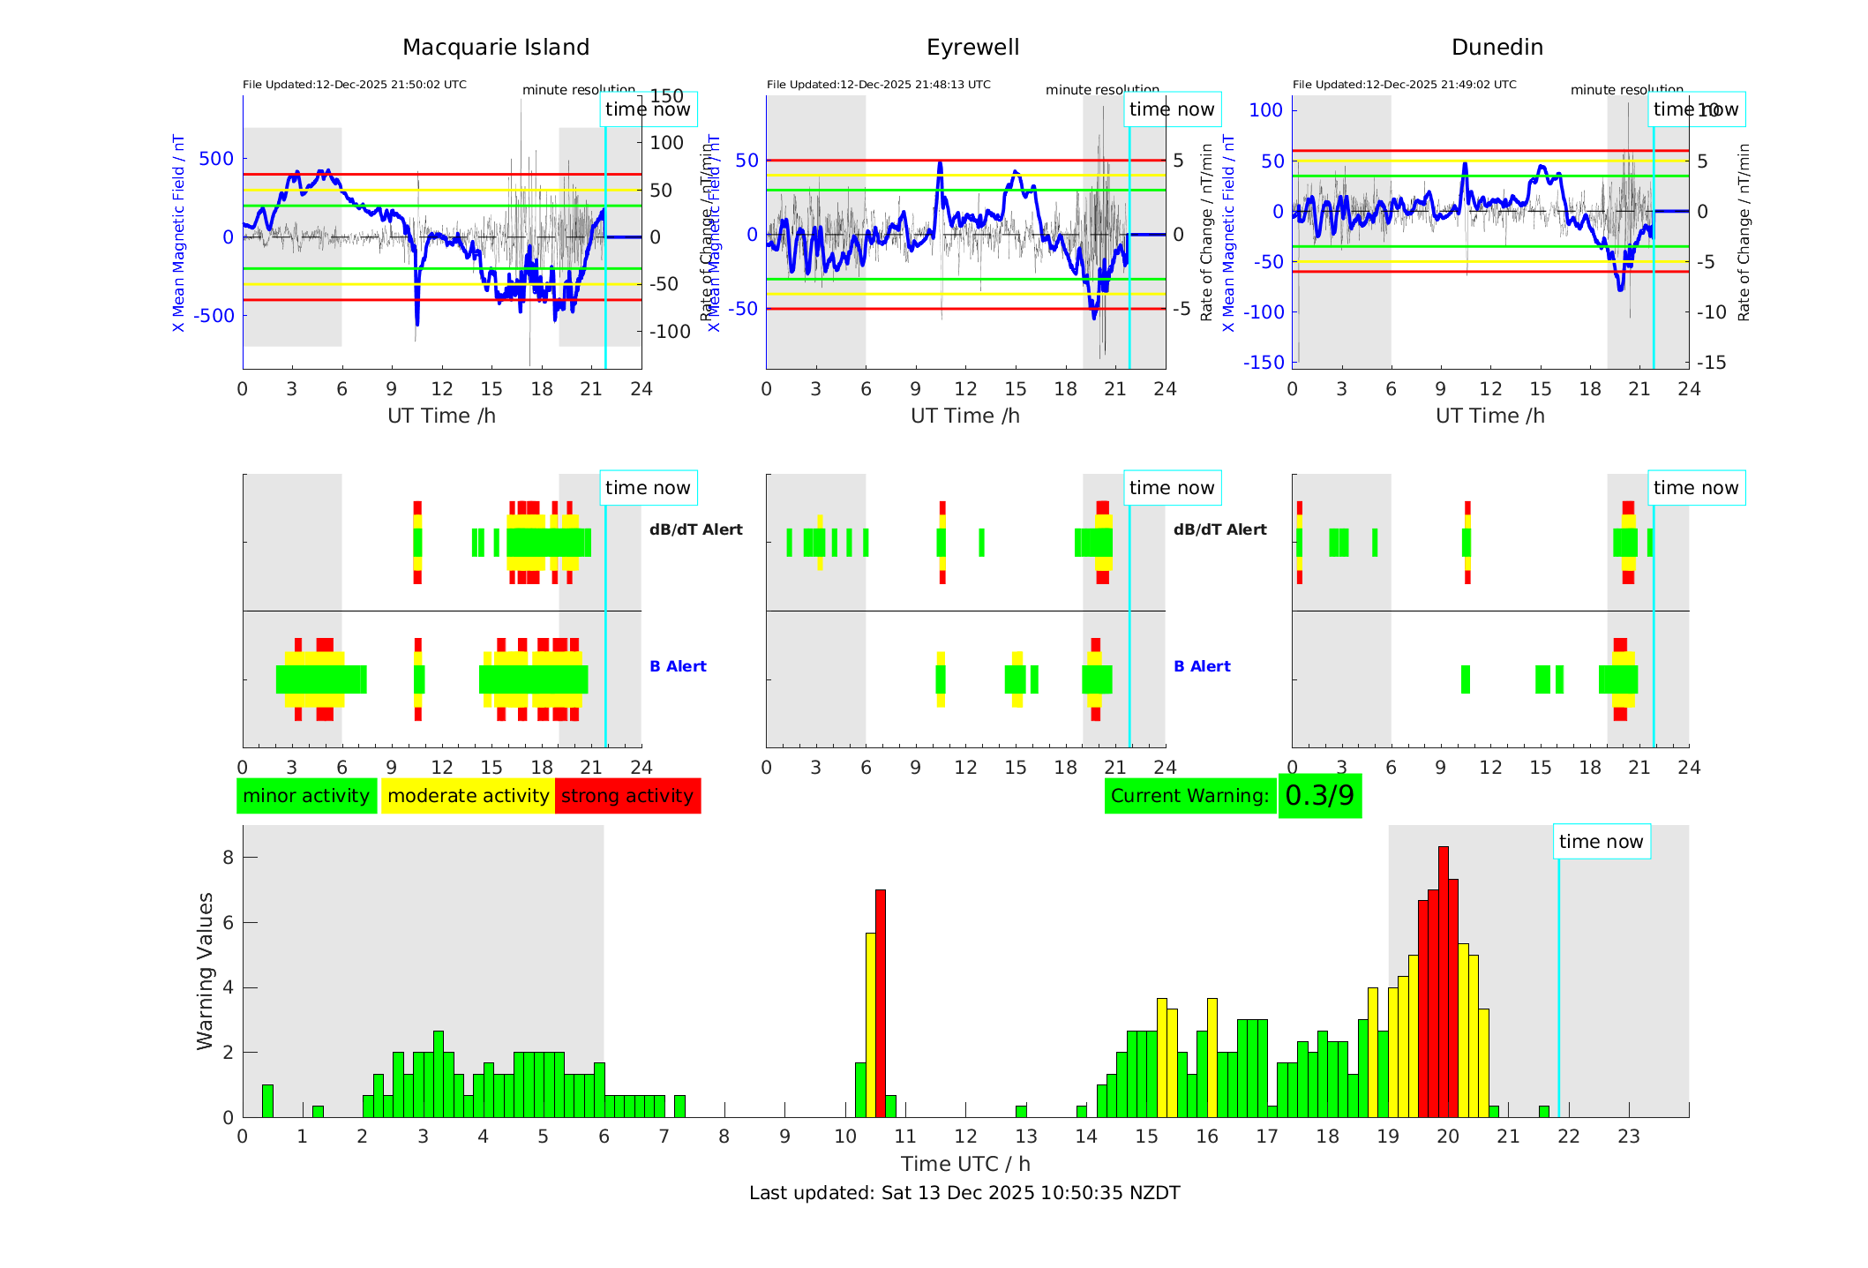Image resolution: width=1868 pixels, height=1268 pixels.
Task: Click time now label on Macquarie Island plot
Action: point(648,109)
